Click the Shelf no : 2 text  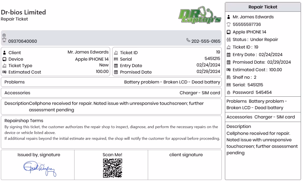pyautogui.click(x=244, y=77)
